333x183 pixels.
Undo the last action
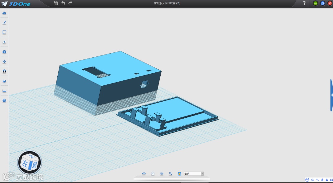click(63, 3)
